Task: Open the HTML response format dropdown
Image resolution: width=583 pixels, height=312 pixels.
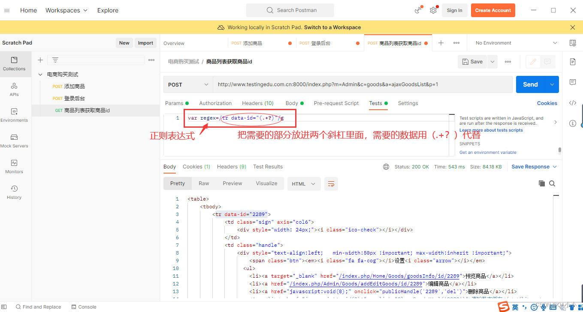Action: (x=304, y=184)
